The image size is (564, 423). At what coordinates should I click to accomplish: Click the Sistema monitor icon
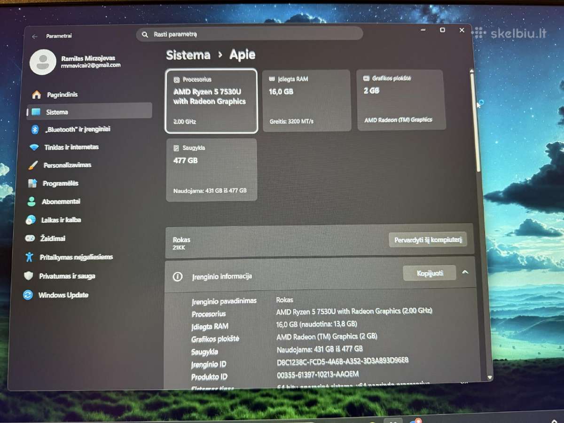coord(36,112)
